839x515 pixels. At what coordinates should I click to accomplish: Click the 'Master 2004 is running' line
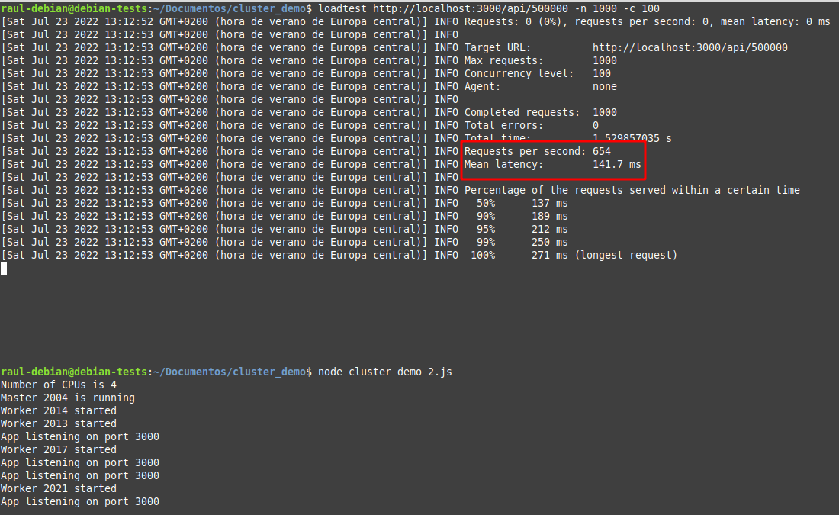click(67, 398)
